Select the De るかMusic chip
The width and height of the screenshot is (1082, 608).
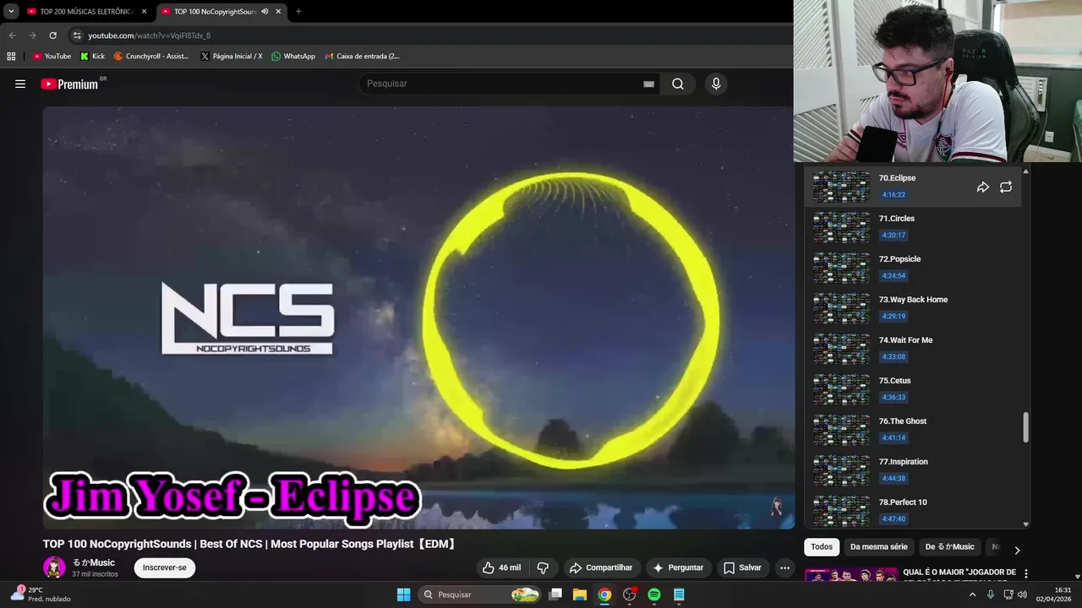click(x=950, y=546)
